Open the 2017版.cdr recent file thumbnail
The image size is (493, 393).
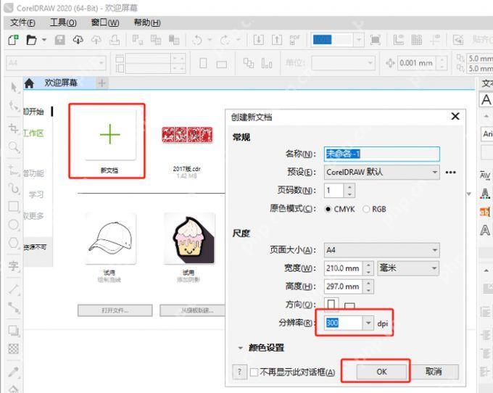187,135
